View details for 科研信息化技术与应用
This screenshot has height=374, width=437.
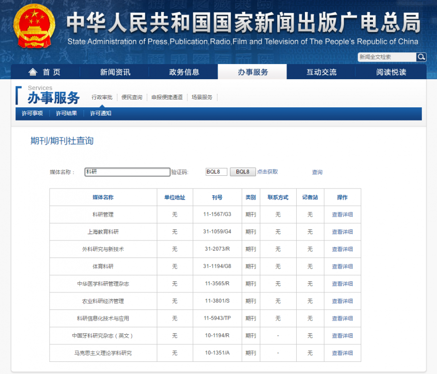click(342, 318)
